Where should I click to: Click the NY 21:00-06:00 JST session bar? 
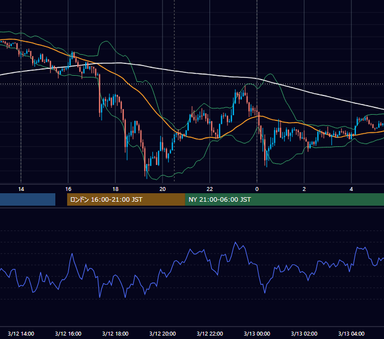pyautogui.click(x=285, y=199)
